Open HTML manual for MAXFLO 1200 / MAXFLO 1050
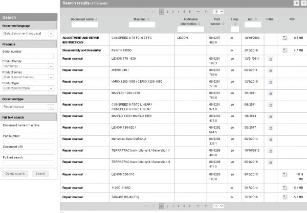307x213 pixels. click(x=271, y=116)
